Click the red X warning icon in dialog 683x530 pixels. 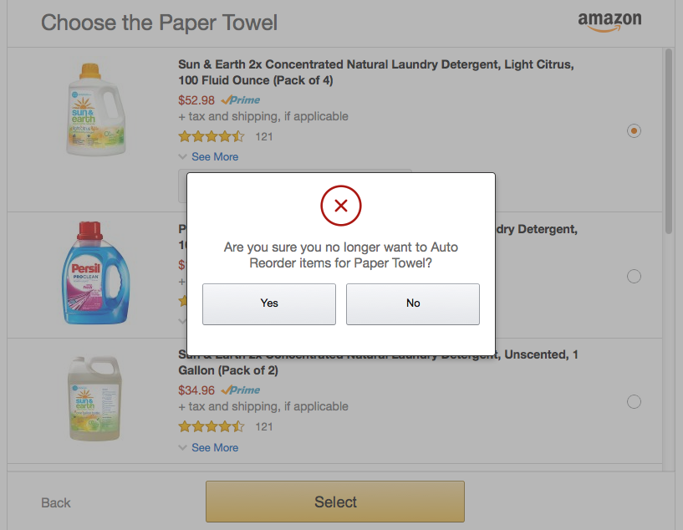point(340,206)
